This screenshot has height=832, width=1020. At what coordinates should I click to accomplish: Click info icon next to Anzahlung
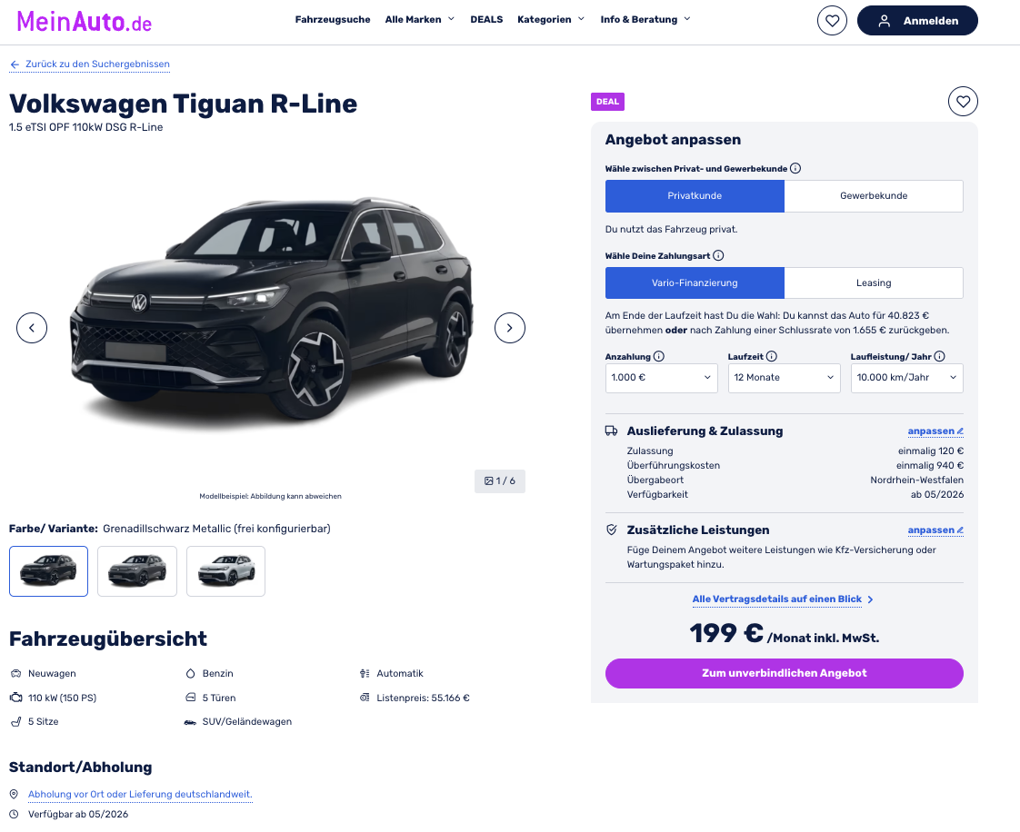point(659,356)
